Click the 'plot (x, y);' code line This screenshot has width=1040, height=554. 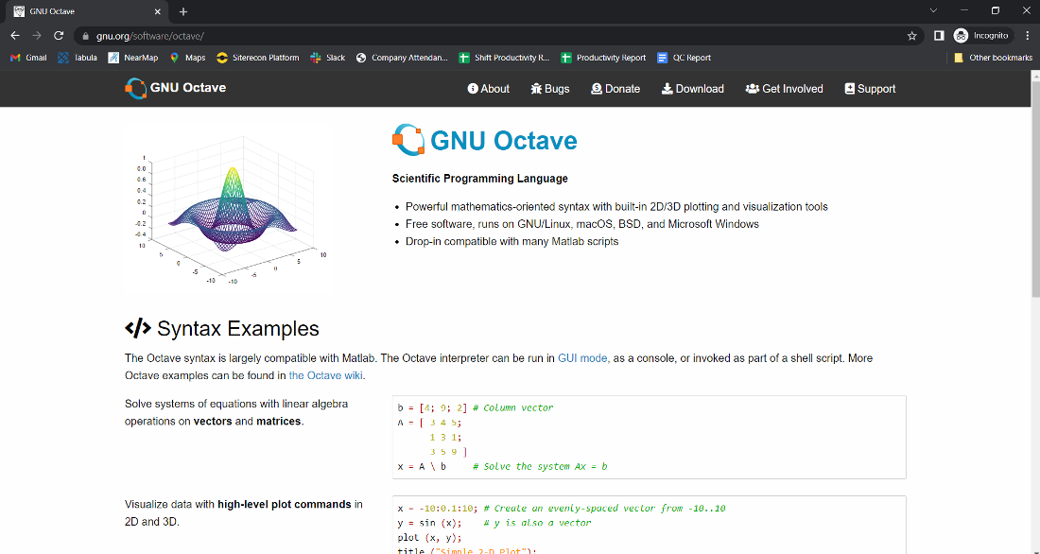430,537
